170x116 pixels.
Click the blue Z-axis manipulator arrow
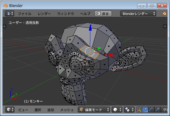90,28
